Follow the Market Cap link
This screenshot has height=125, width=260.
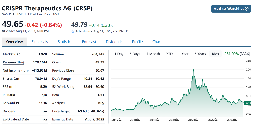point(11,54)
